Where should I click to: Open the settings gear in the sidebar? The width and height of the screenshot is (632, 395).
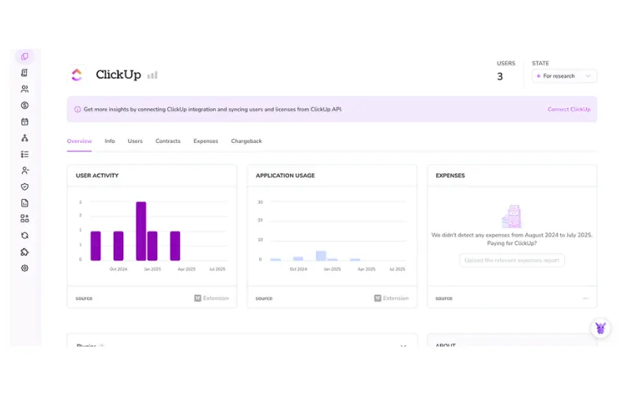24,268
